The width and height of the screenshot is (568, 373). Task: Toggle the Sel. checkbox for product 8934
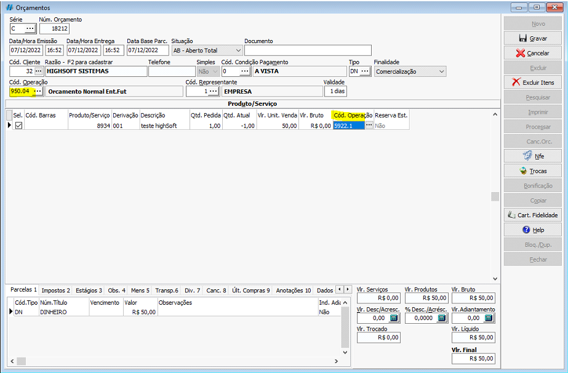(x=18, y=125)
